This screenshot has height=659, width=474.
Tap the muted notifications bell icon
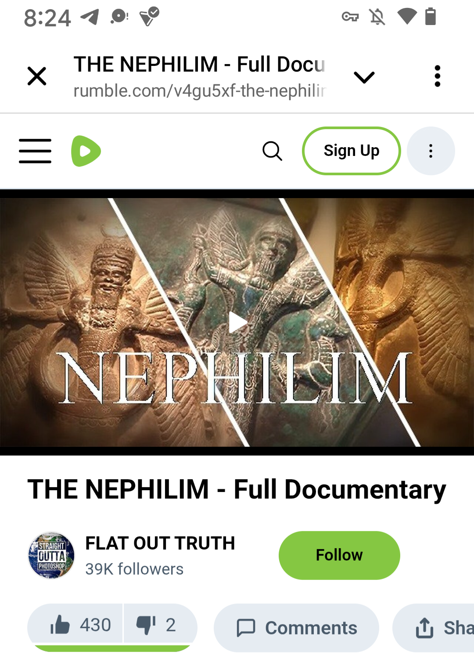tap(377, 17)
